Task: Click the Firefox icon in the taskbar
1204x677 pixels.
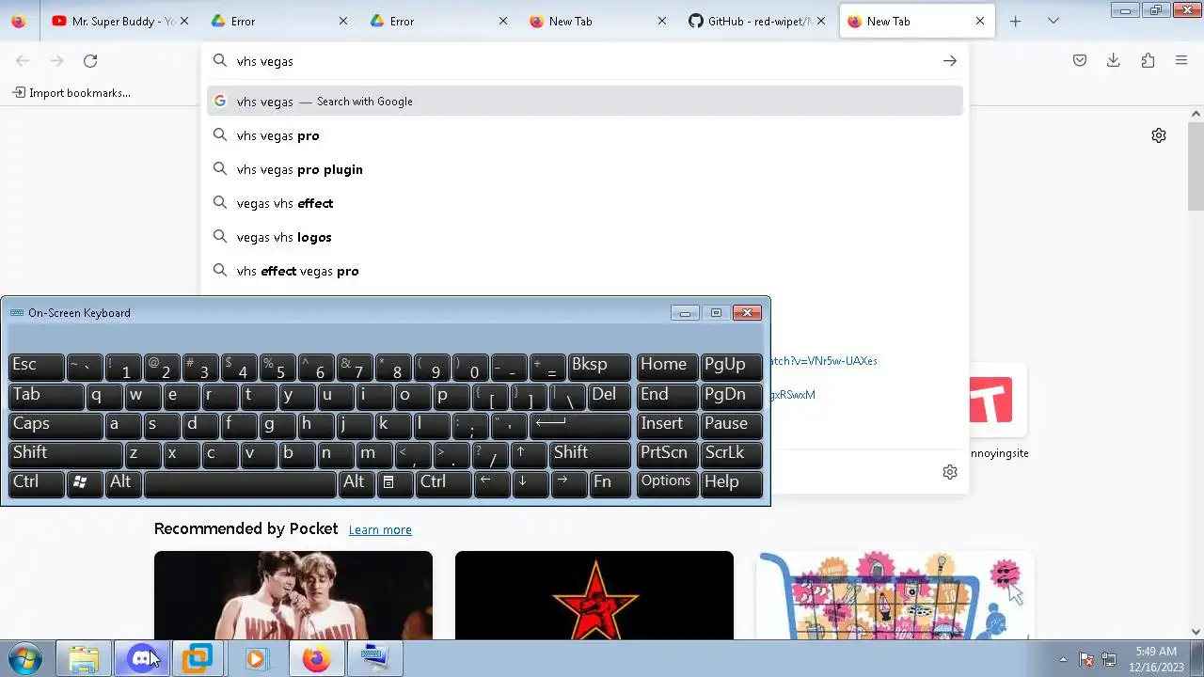Action: click(x=316, y=659)
